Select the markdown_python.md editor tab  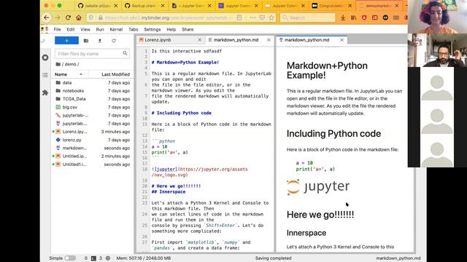click(x=239, y=40)
